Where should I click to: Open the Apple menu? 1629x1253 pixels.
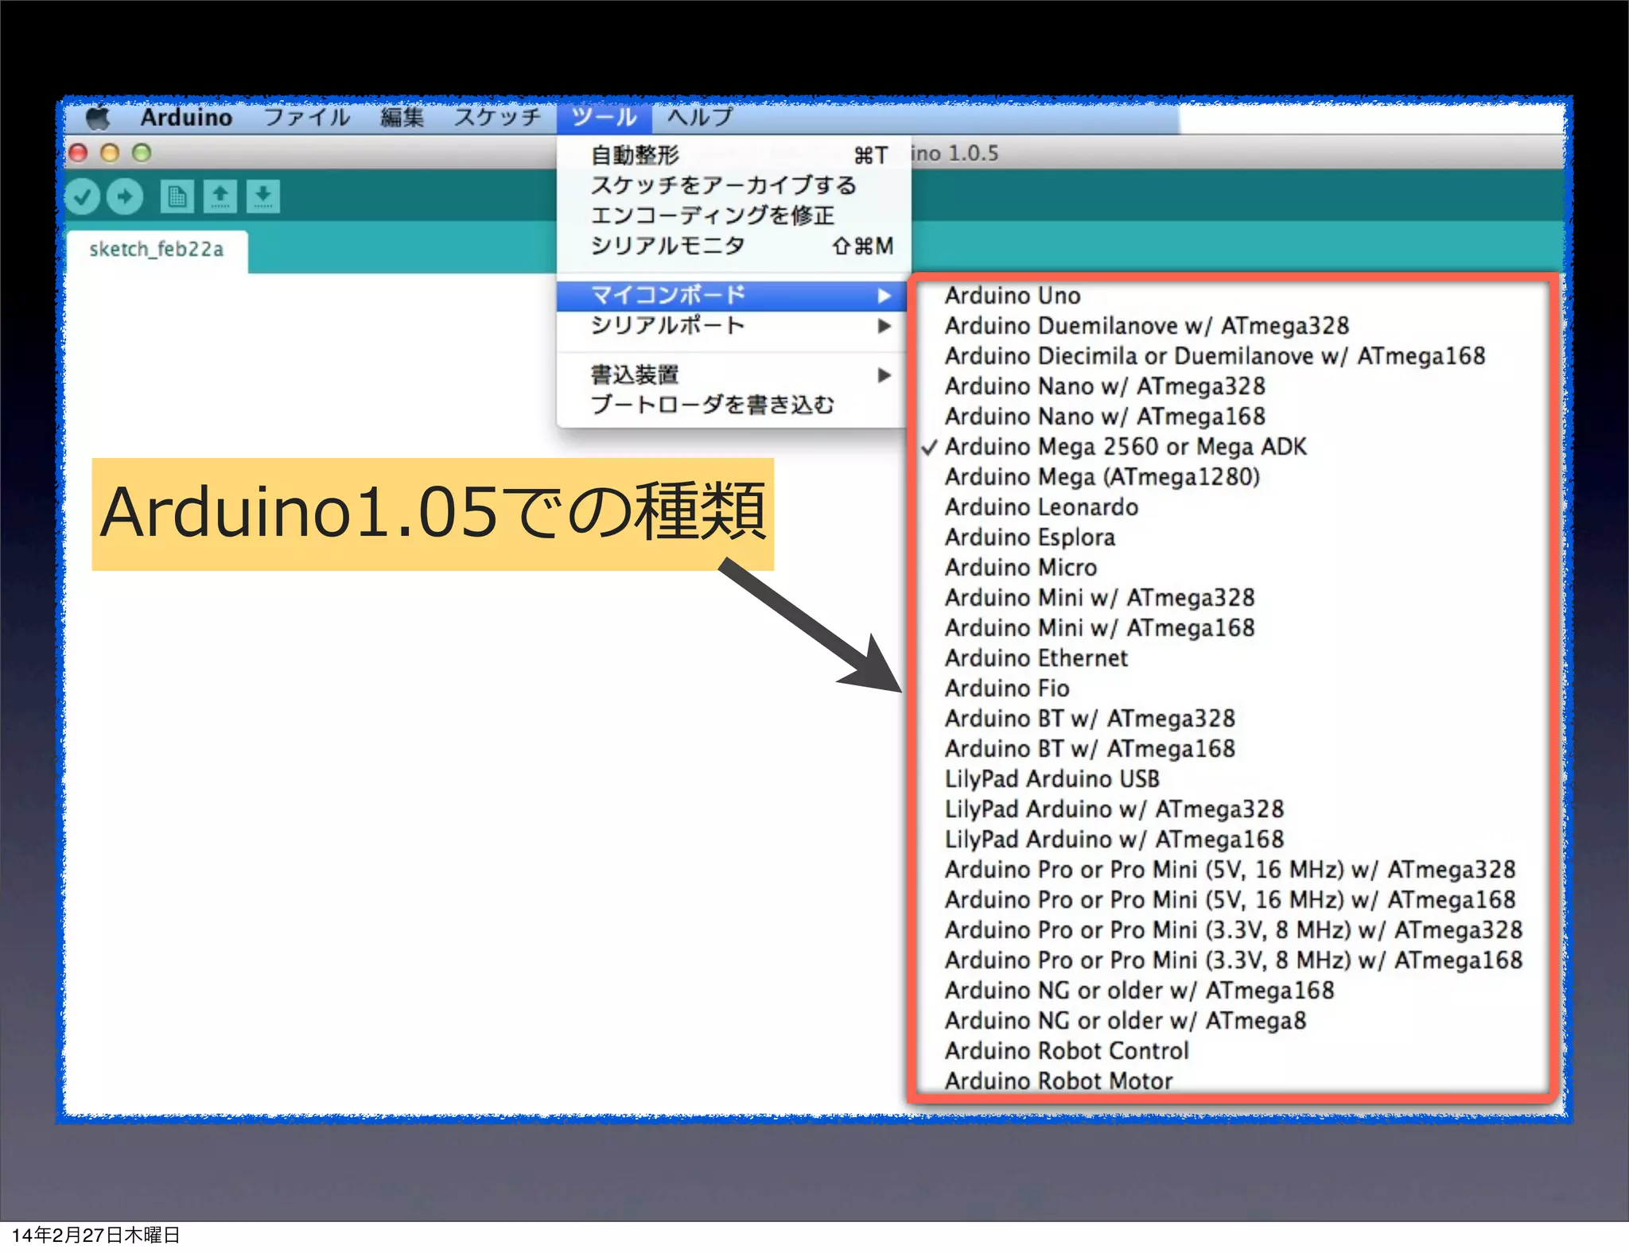pyautogui.click(x=98, y=118)
